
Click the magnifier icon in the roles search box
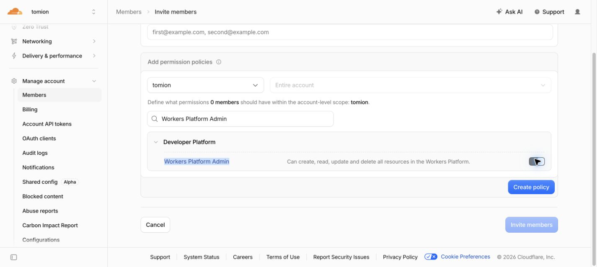(155, 119)
